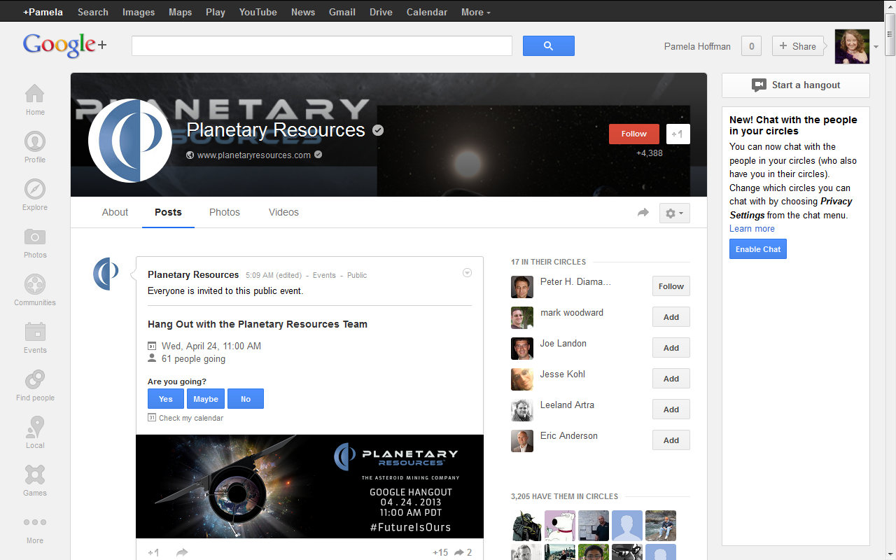Click Planetary Resources avatar beside the post

point(106,274)
